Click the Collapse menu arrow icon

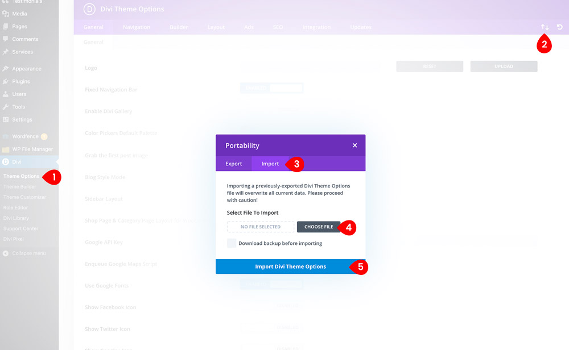(6, 253)
